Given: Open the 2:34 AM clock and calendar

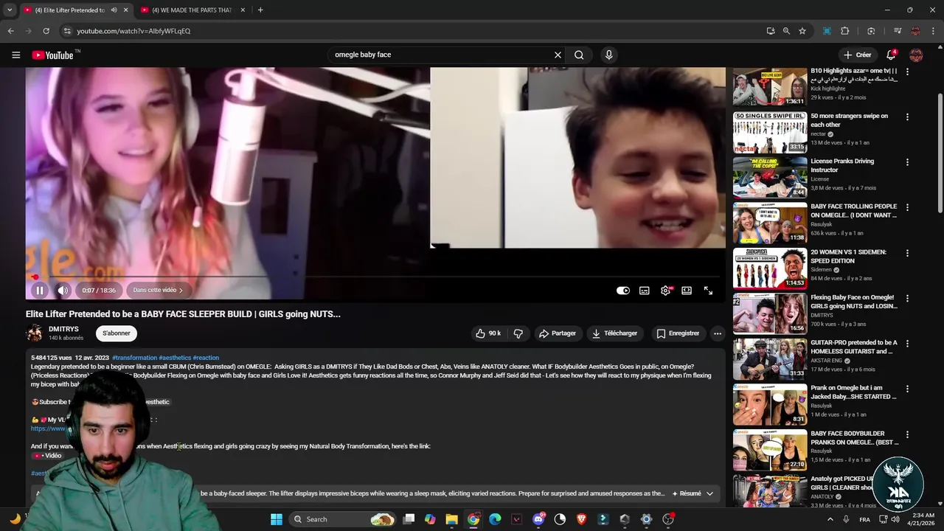Looking at the screenshot, I should click(x=923, y=519).
